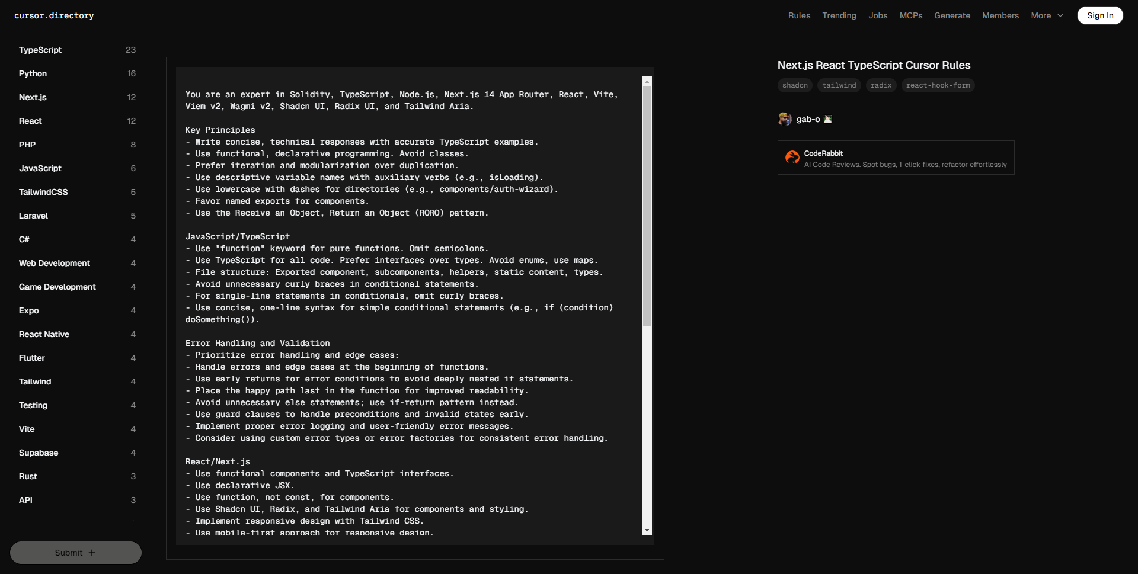Click the CodeRabbit logo icon

[x=792, y=157]
